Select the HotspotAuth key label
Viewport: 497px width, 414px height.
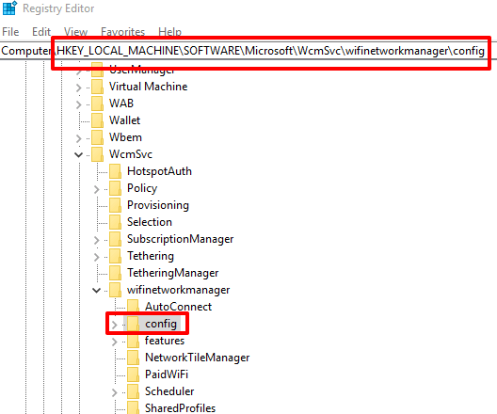[159, 171]
